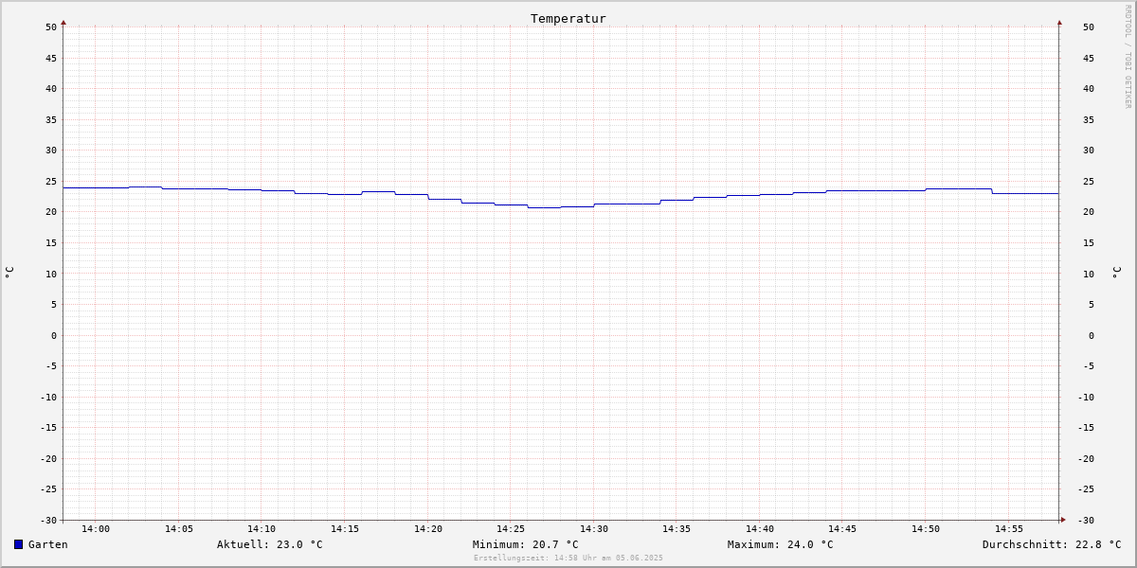Click the right axis °C unit label
Image resolution: width=1137 pixels, height=568 pixels.
coord(1116,273)
